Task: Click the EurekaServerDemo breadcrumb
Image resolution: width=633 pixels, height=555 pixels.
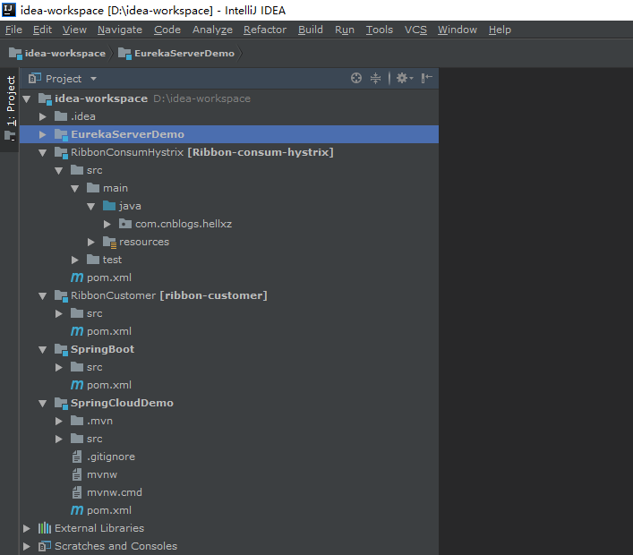Action: point(176,54)
